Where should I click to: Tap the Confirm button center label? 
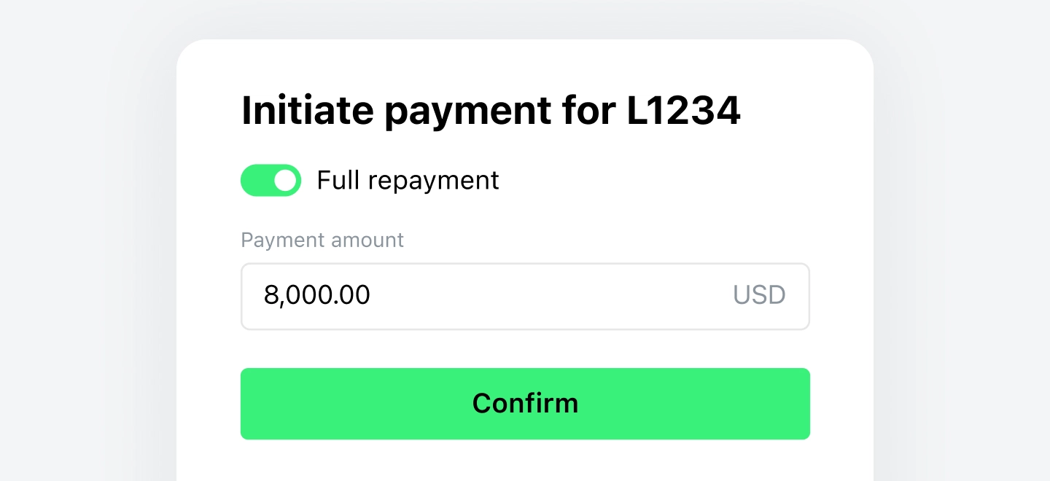coord(525,403)
